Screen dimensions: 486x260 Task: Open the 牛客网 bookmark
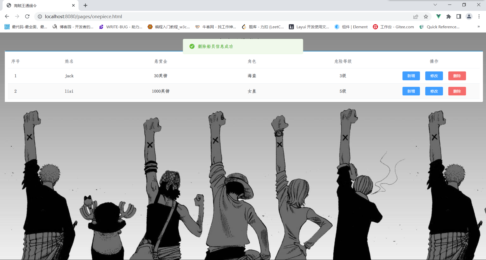[216, 27]
